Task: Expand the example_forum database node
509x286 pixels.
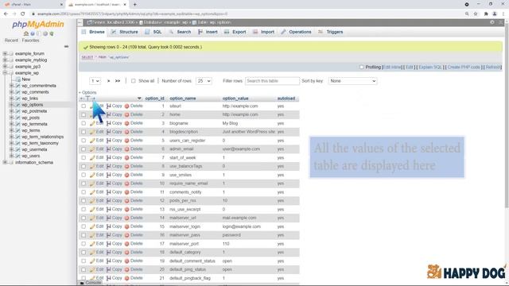Action: tap(5, 53)
